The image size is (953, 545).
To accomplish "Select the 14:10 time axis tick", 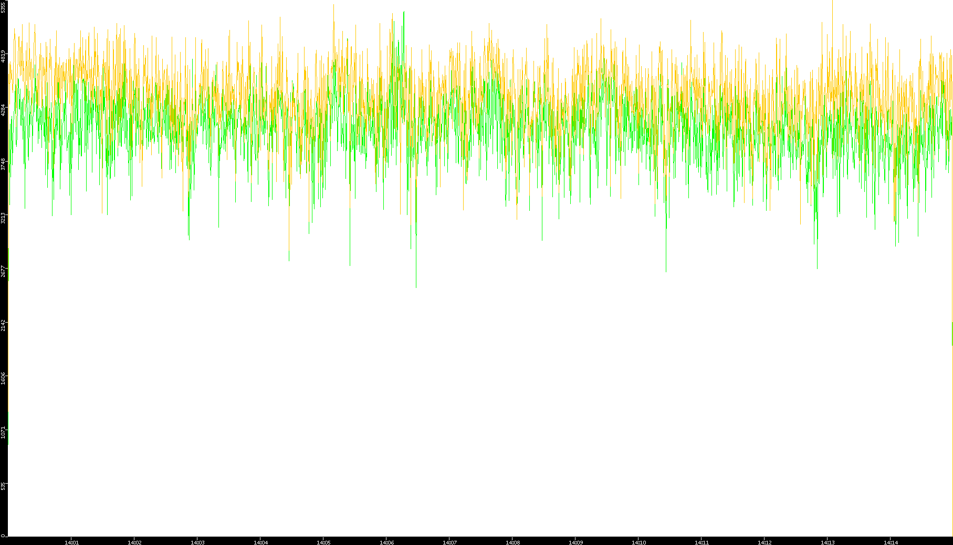I will pyautogui.click(x=638, y=542).
